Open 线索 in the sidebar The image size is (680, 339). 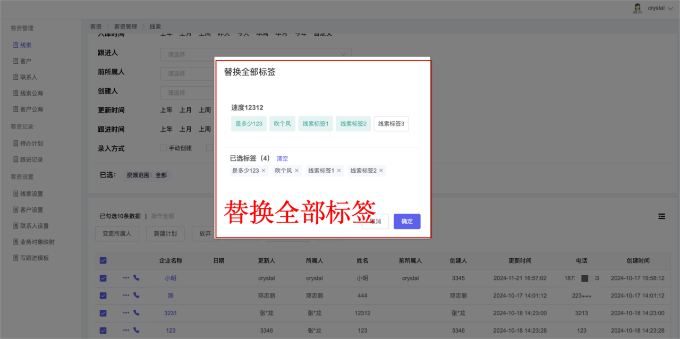pyautogui.click(x=26, y=45)
